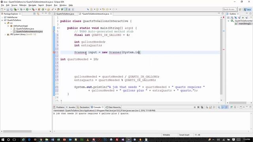Open the Help menu
Screen dimensions: 253x142
(x=71, y=5)
